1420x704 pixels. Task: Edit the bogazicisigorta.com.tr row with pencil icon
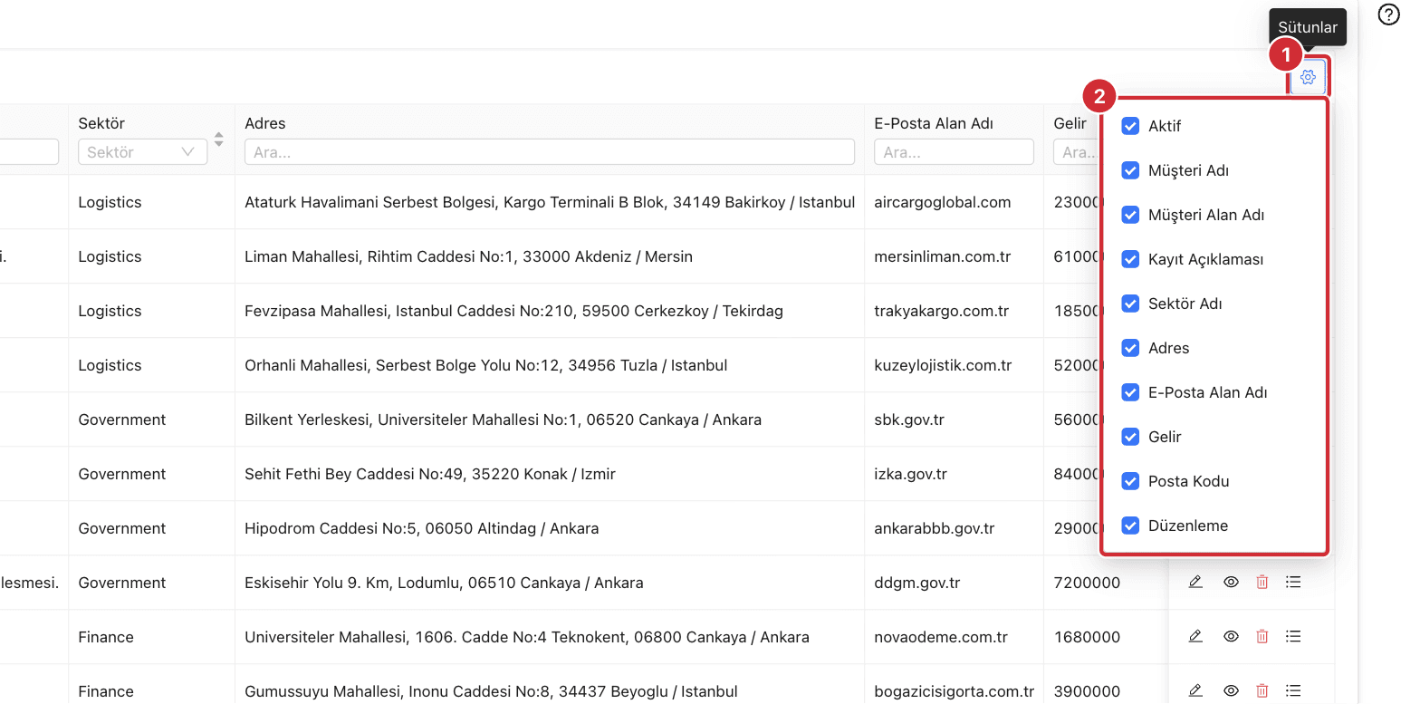coord(1195,690)
